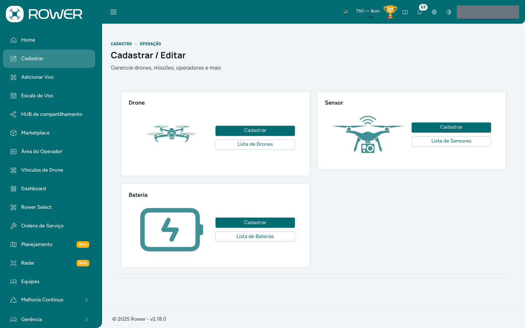
Task: Click the Área do Operador ID card icon
Action: 13,152
